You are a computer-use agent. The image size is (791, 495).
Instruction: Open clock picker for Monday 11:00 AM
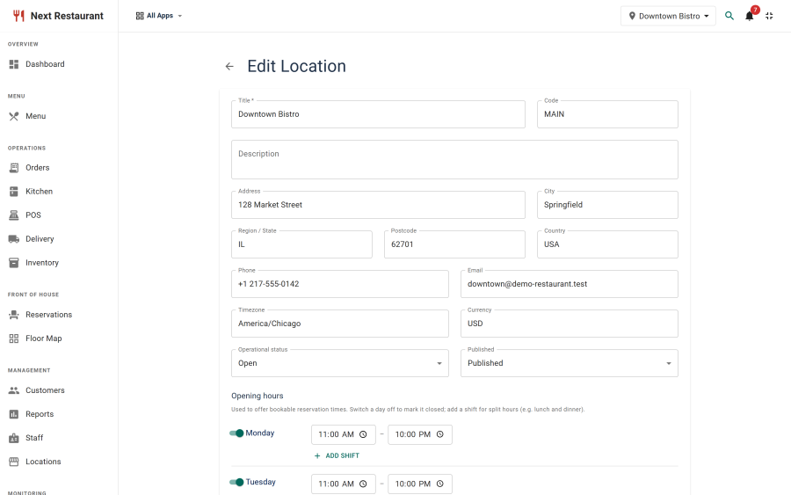point(363,434)
